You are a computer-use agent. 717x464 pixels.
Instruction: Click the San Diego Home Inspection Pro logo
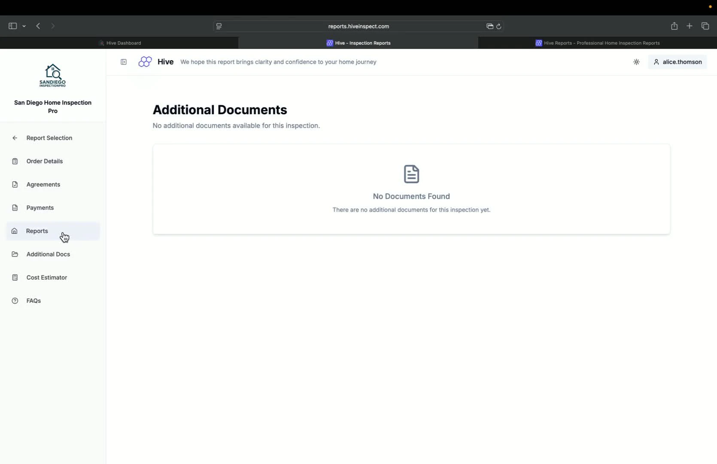click(x=52, y=76)
